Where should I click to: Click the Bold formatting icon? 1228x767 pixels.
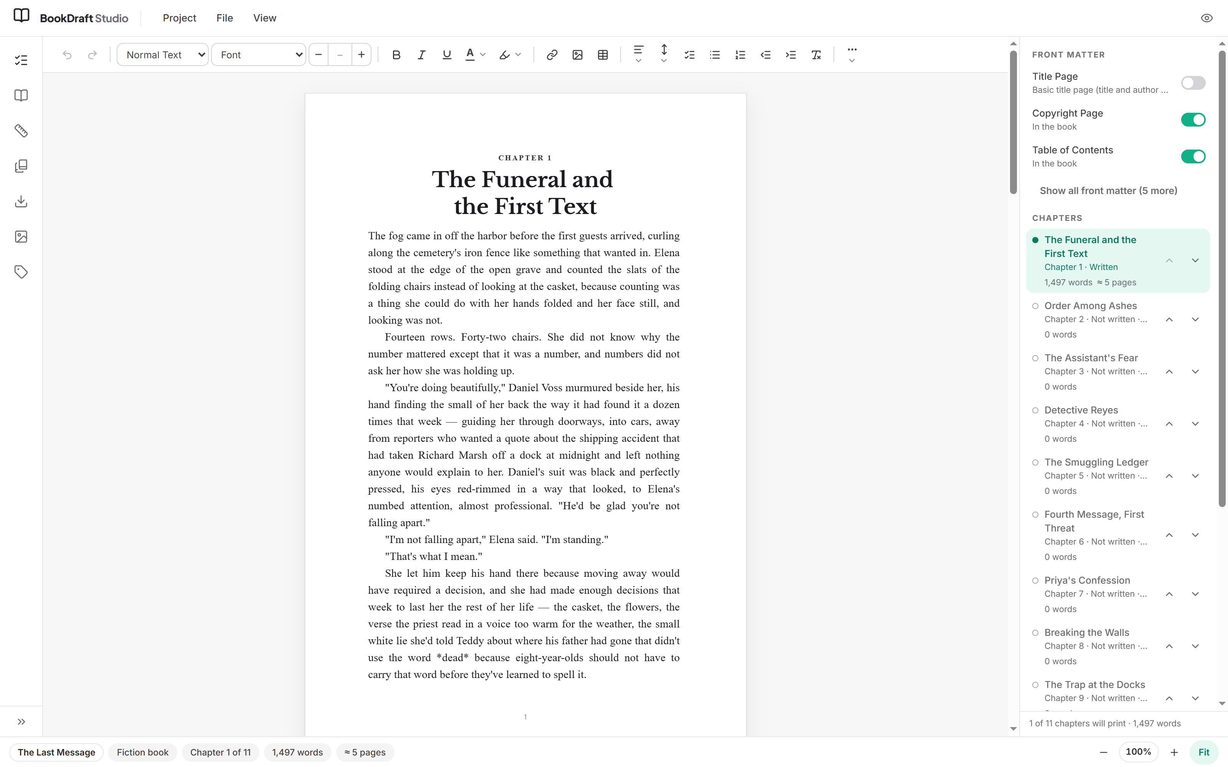(x=396, y=55)
